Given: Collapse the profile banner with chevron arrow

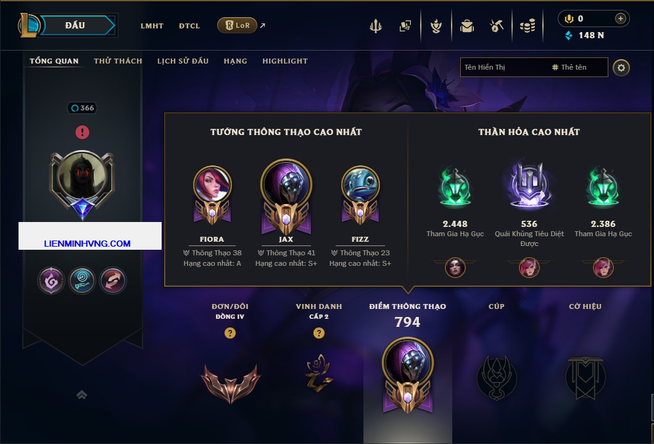Looking at the screenshot, I should pos(81,395).
